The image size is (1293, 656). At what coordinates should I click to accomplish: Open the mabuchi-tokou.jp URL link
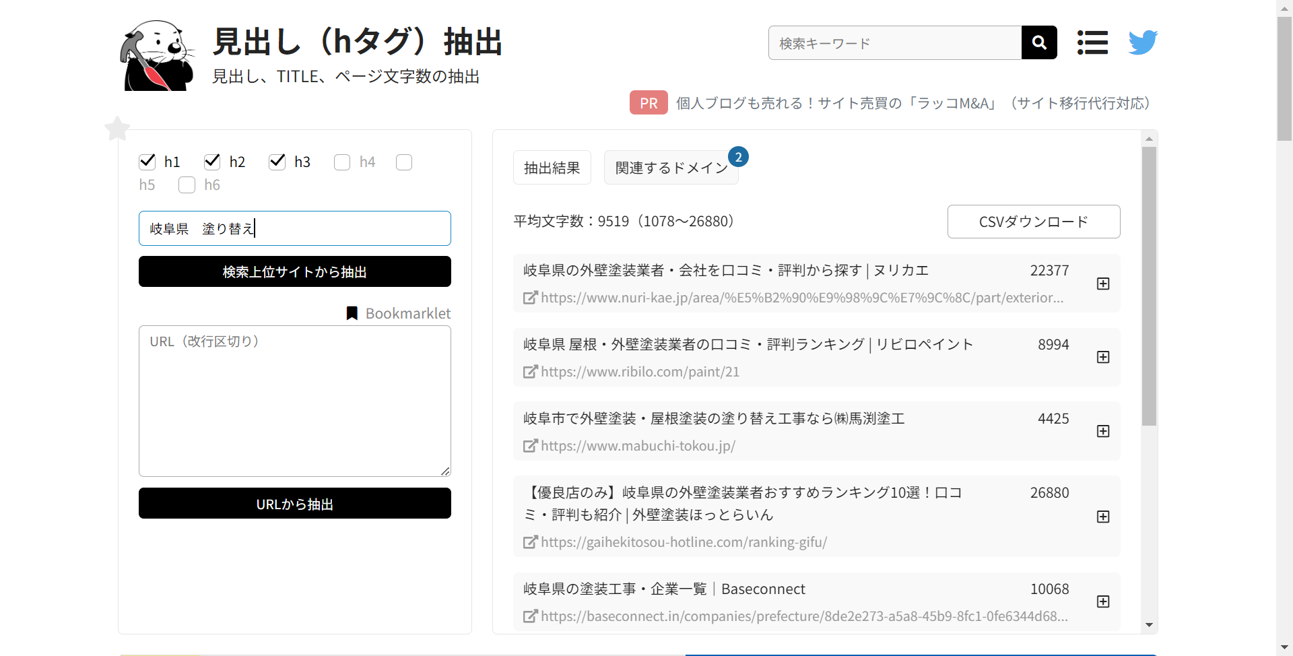[638, 446]
